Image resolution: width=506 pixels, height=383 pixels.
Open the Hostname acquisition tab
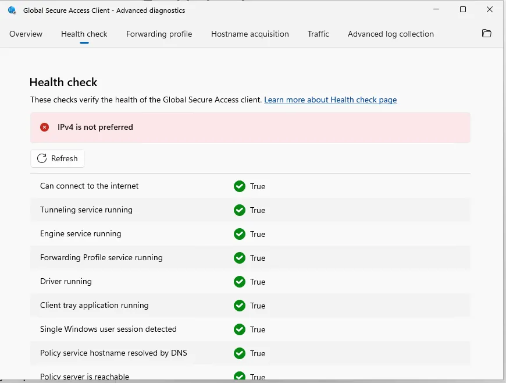pyautogui.click(x=250, y=34)
